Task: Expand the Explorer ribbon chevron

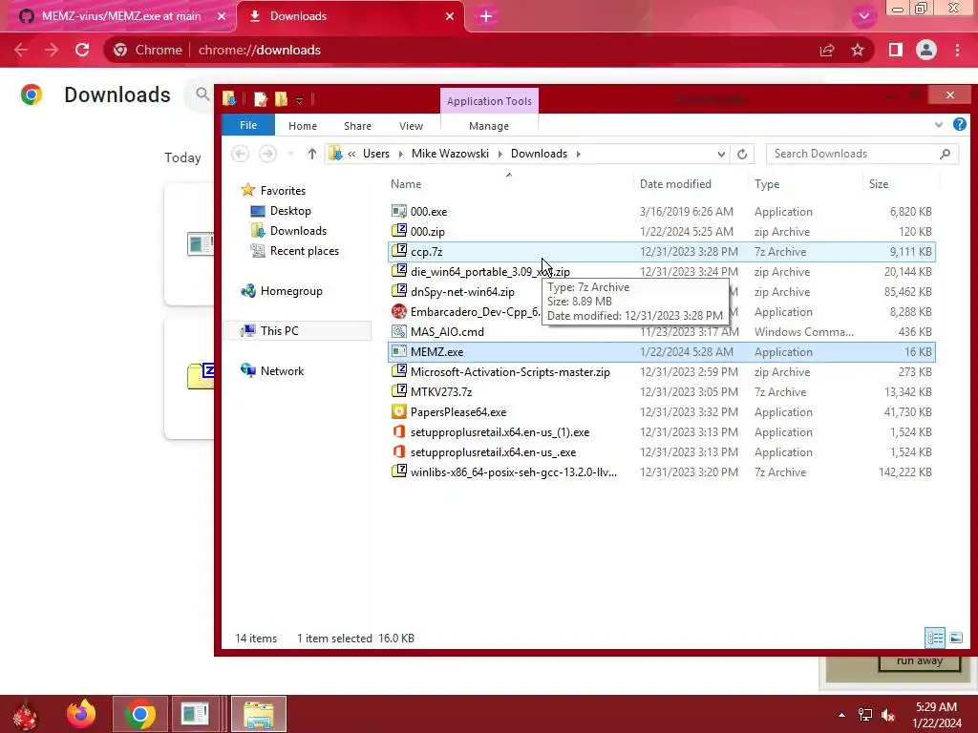Action: [938, 125]
